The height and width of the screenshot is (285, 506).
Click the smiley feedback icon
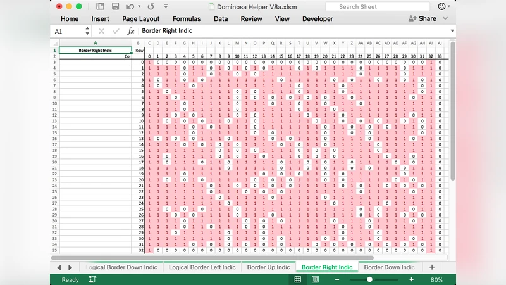(441, 6)
